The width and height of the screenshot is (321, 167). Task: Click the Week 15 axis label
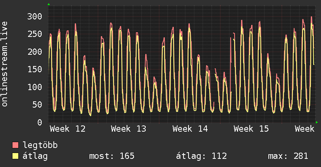(x=251, y=129)
